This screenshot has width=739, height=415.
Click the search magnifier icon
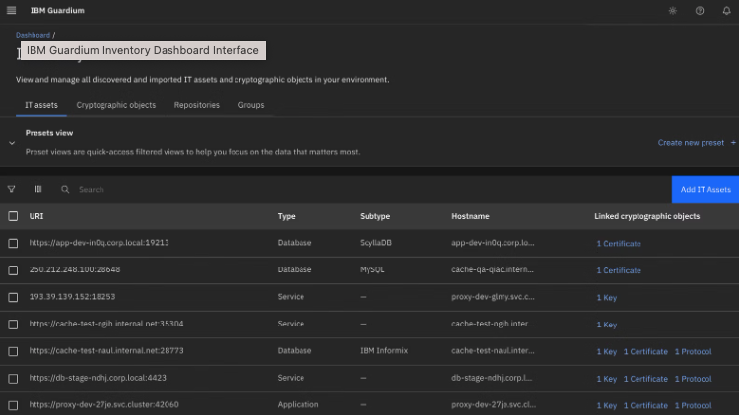coord(65,189)
